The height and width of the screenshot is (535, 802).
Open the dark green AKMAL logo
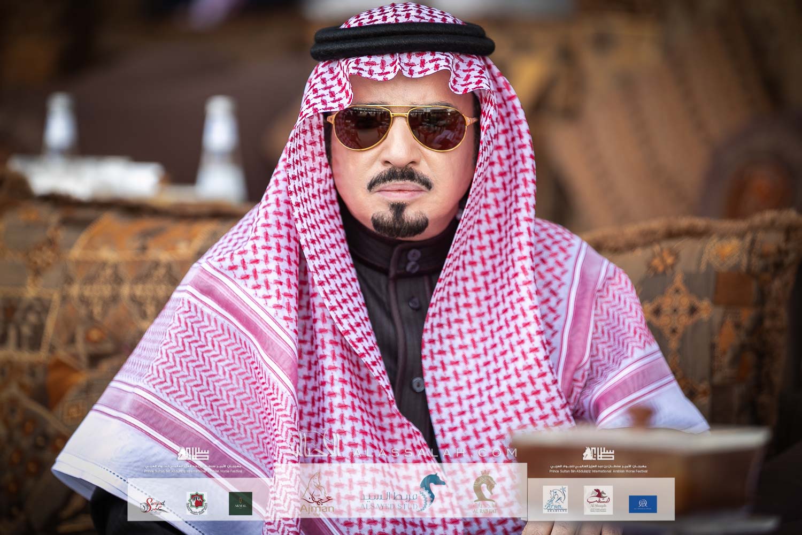[241, 503]
